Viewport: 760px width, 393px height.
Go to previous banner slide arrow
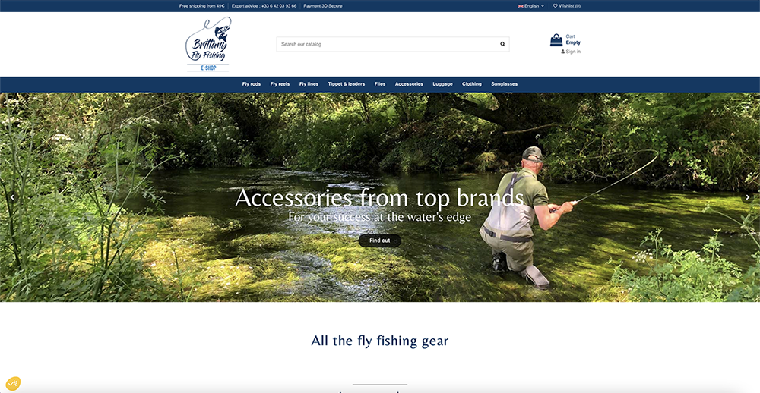[x=13, y=197]
